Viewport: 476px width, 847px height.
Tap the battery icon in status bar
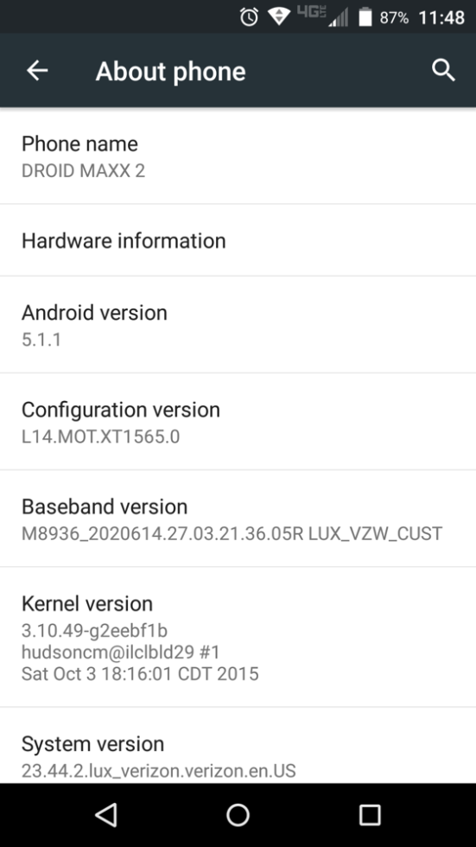click(365, 16)
